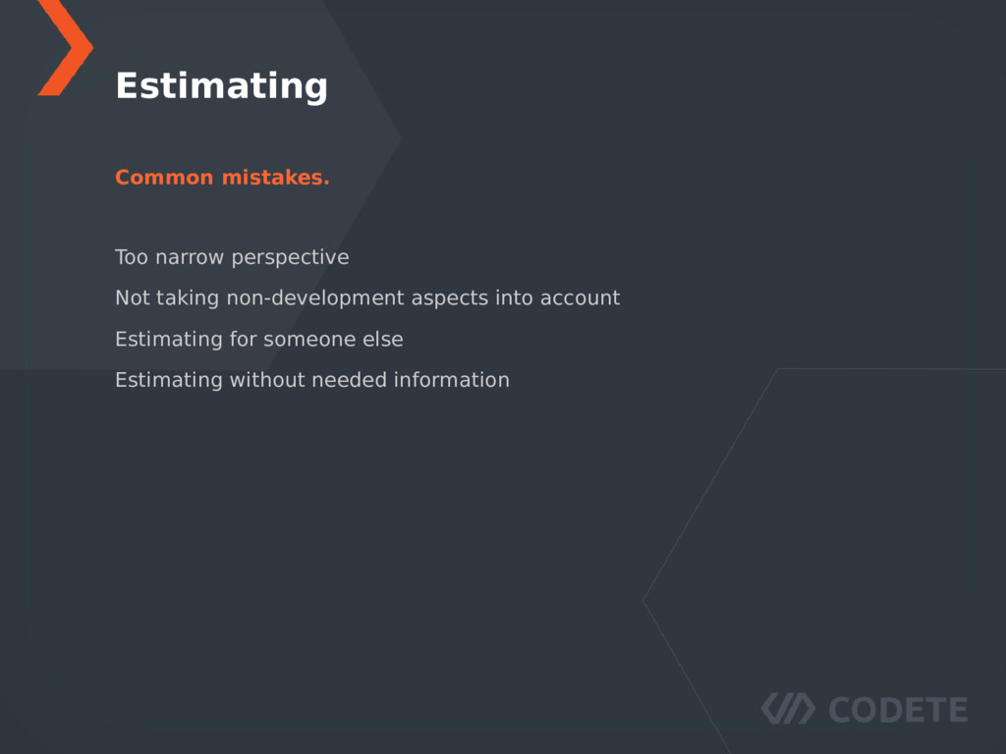
Task: Click the "Common mistakes." orange heading
Action: 222,177
